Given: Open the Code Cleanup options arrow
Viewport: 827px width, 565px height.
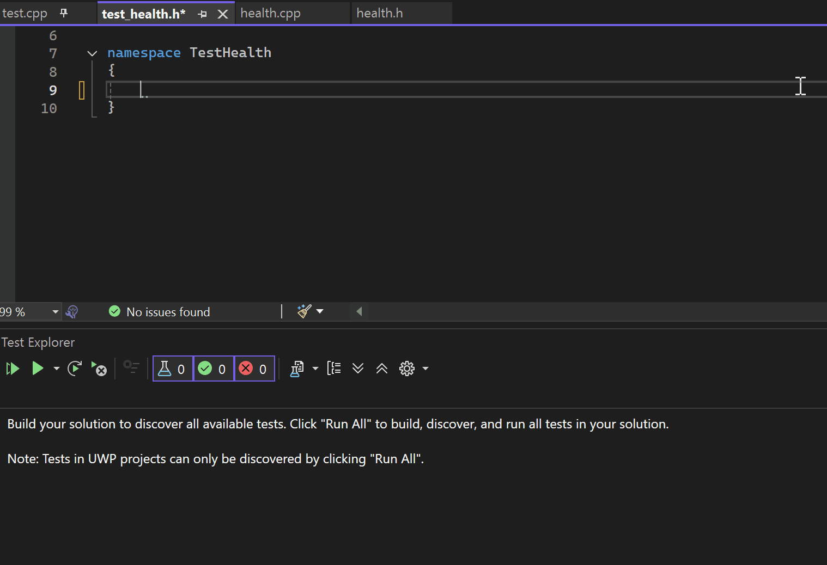Looking at the screenshot, I should [320, 311].
